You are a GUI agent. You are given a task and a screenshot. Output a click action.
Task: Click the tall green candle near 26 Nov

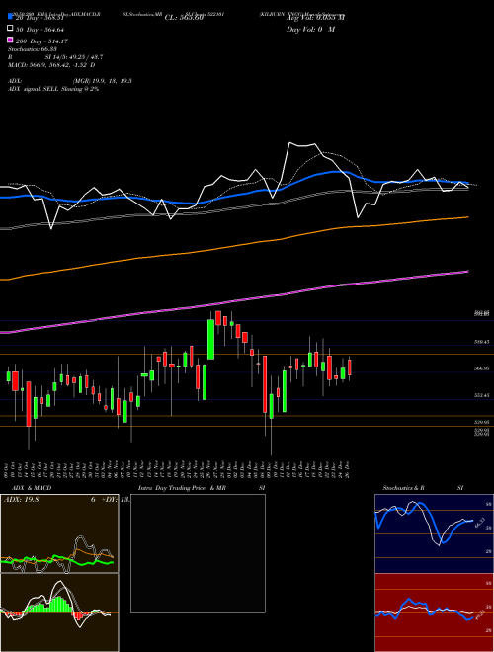click(210, 339)
